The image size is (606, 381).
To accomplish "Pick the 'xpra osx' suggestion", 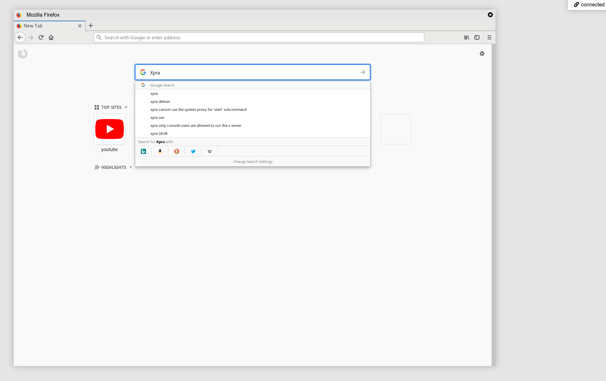I will [253, 118].
